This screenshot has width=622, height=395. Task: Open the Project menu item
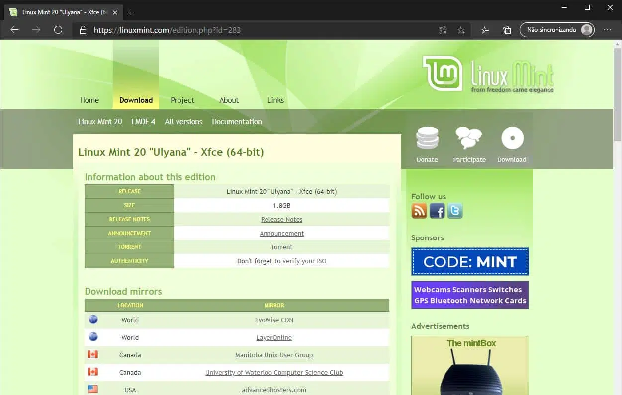pos(182,100)
